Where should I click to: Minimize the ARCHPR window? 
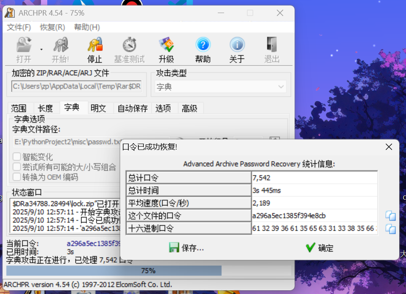(x=221, y=13)
